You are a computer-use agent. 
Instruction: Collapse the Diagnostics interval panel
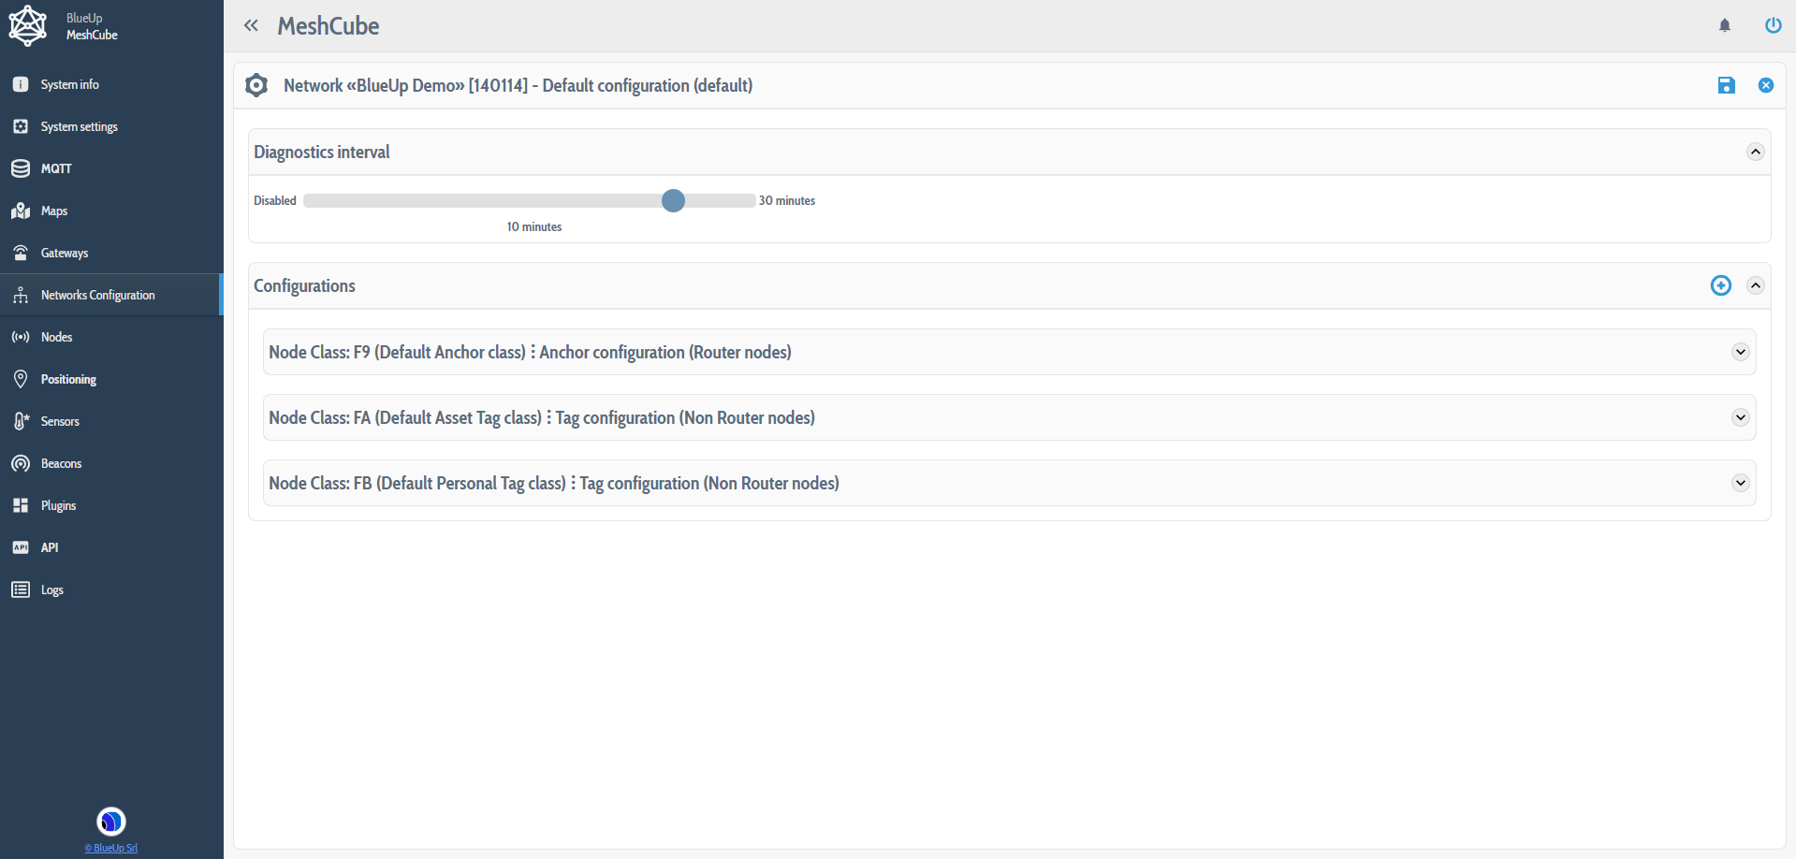click(x=1755, y=151)
